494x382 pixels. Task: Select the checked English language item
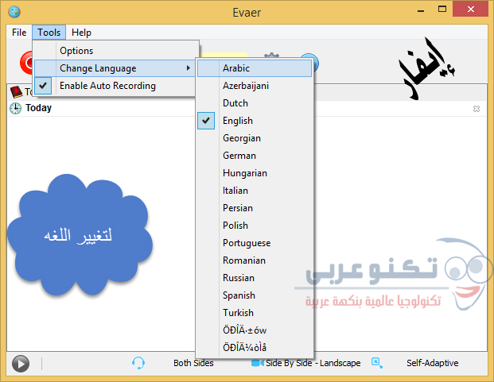click(x=255, y=121)
